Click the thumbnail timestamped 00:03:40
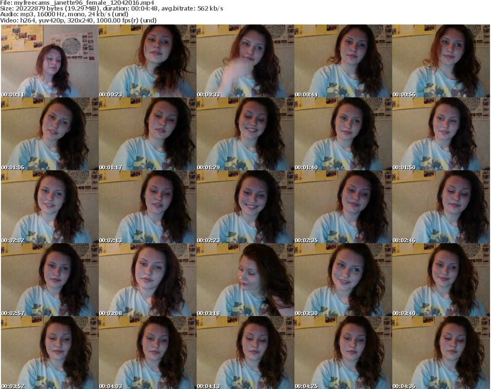 [x=441, y=280]
